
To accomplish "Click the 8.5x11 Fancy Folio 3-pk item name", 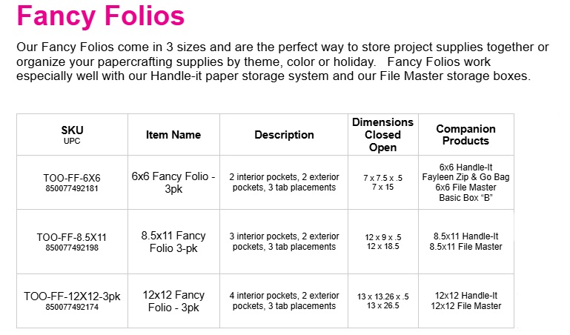I will 173,241.
